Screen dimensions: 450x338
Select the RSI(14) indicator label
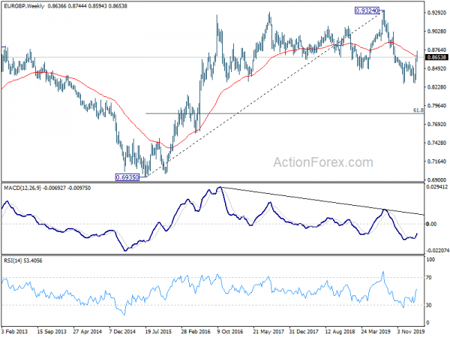point(13,261)
